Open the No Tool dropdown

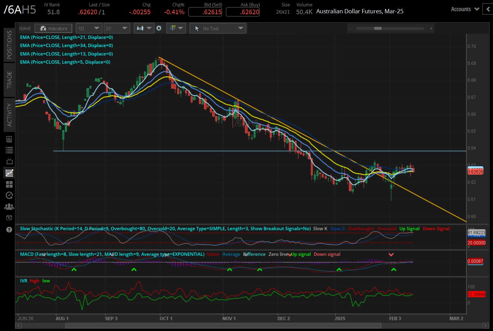coord(218,28)
